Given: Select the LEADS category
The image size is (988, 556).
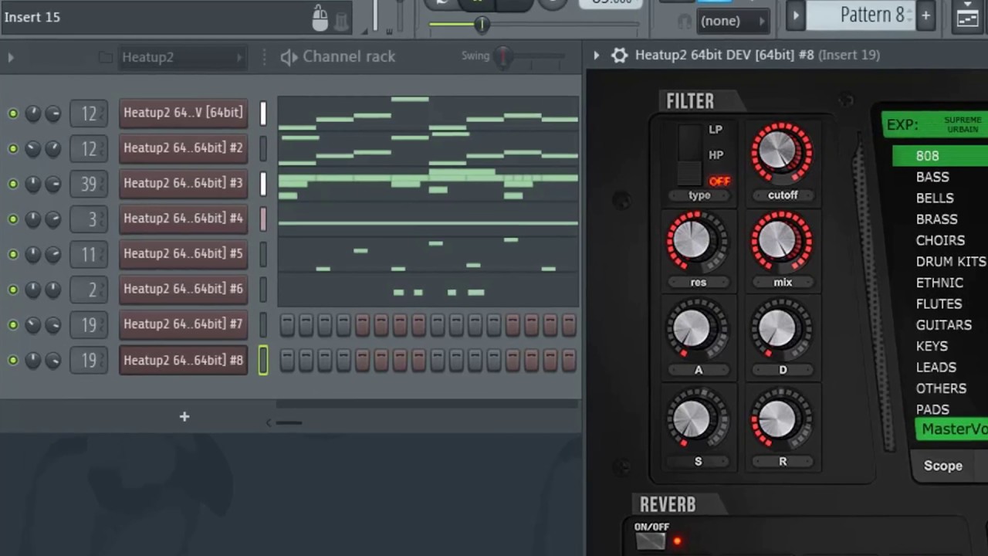Looking at the screenshot, I should pyautogui.click(x=936, y=368).
